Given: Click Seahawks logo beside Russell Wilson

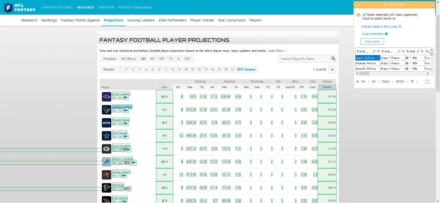Looking at the screenshot, I should [x=107, y=123].
